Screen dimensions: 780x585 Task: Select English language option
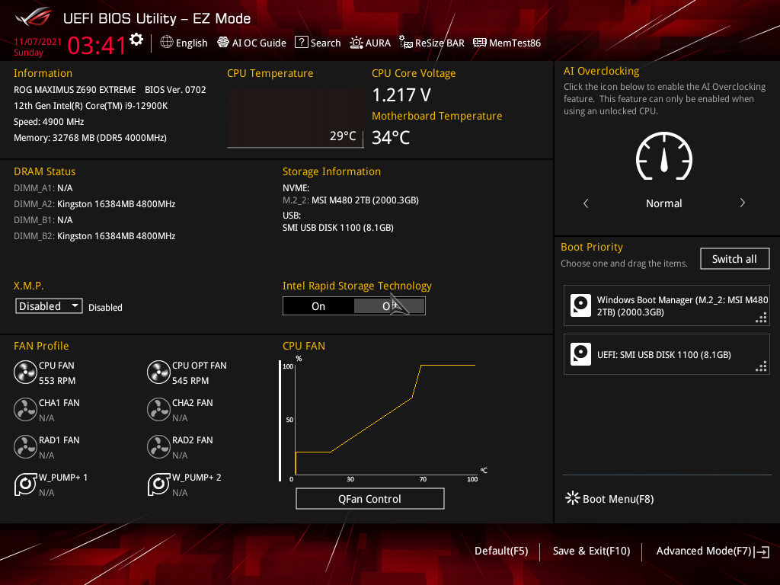click(x=191, y=43)
